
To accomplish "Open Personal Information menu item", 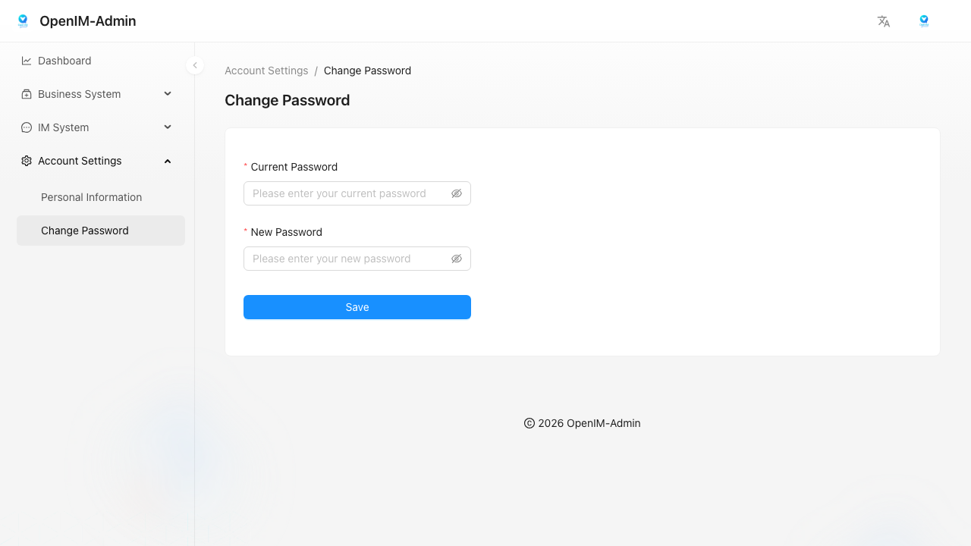I will [x=92, y=197].
